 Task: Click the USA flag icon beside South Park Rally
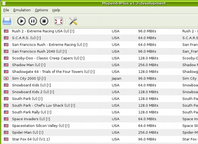click(6, 112)
